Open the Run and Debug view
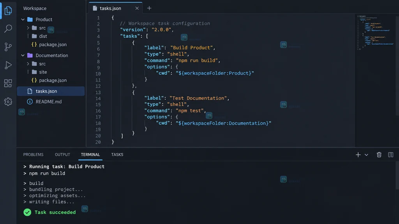This screenshot has height=224, width=399. [8, 65]
